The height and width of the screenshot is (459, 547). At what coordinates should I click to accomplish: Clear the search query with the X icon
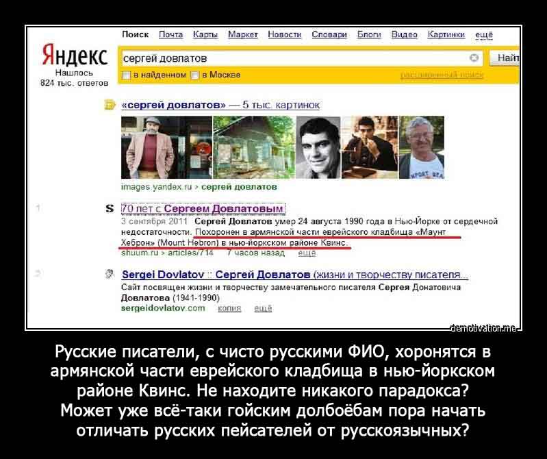point(474,58)
